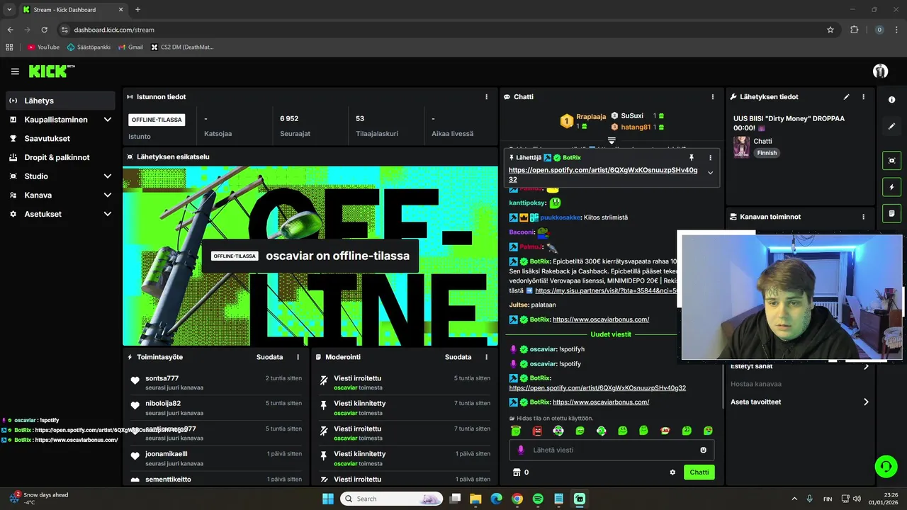Screen dimensions: 907x510
Task: Open the hamburger menu next to Kick logo
Action: pos(15,72)
